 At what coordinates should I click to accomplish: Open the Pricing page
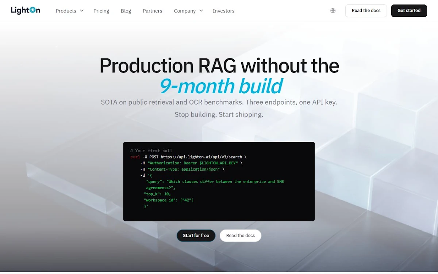tap(101, 11)
